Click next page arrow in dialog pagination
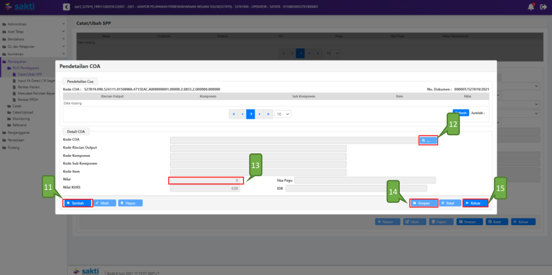The height and width of the screenshot is (275, 552). (x=259, y=114)
